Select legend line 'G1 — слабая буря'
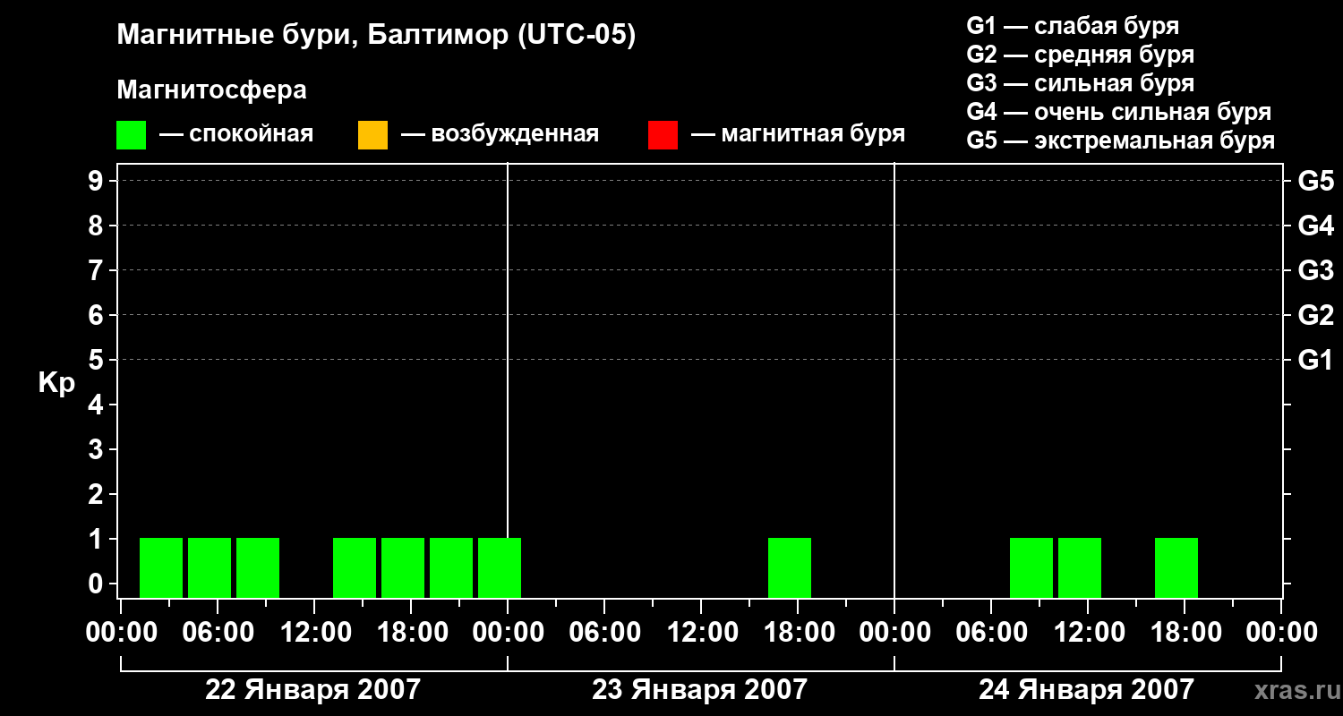The image size is (1343, 716). [x=1073, y=26]
